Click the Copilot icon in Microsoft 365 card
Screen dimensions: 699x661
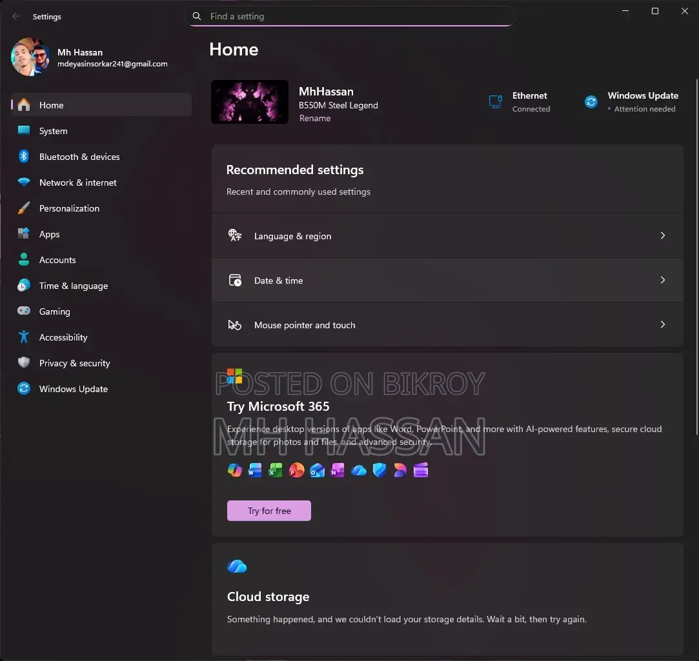point(234,470)
